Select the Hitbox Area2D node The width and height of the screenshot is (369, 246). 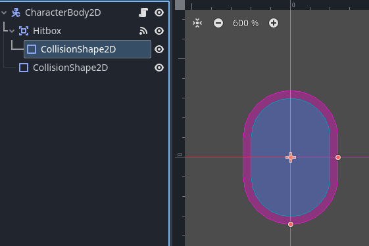point(47,31)
